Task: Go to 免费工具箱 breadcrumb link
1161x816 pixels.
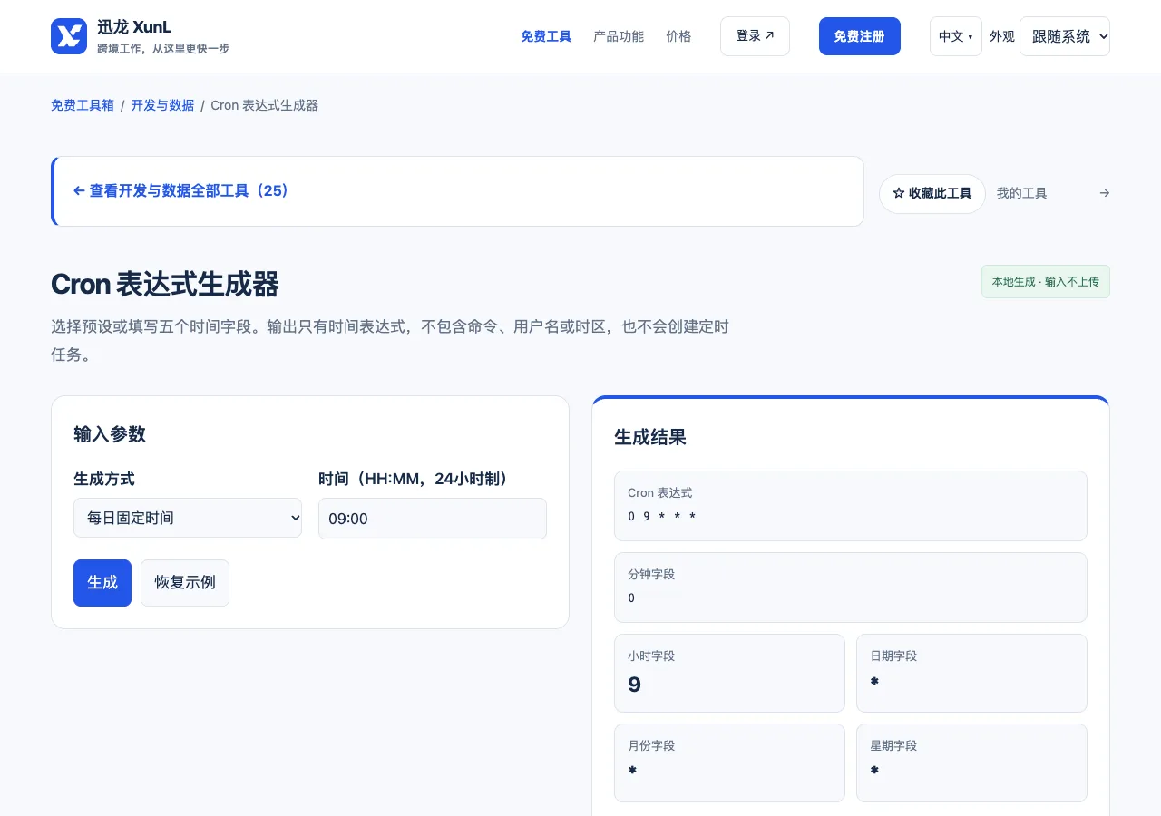Action: tap(83, 105)
